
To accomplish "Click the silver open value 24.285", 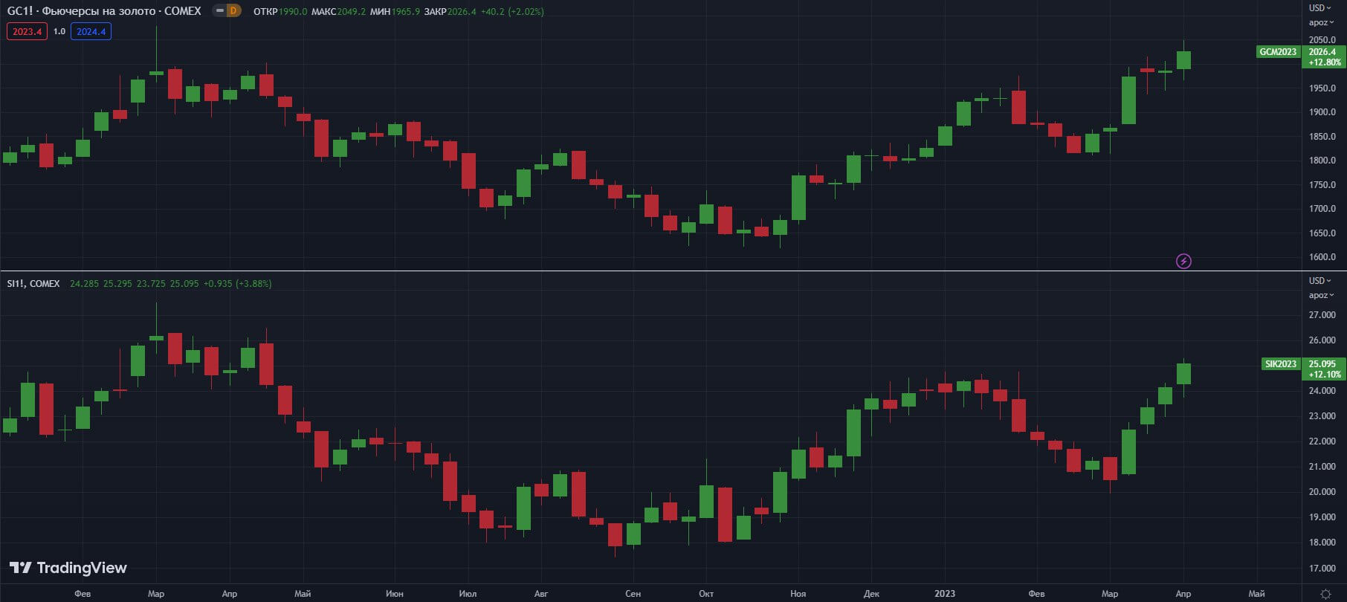I will [84, 284].
